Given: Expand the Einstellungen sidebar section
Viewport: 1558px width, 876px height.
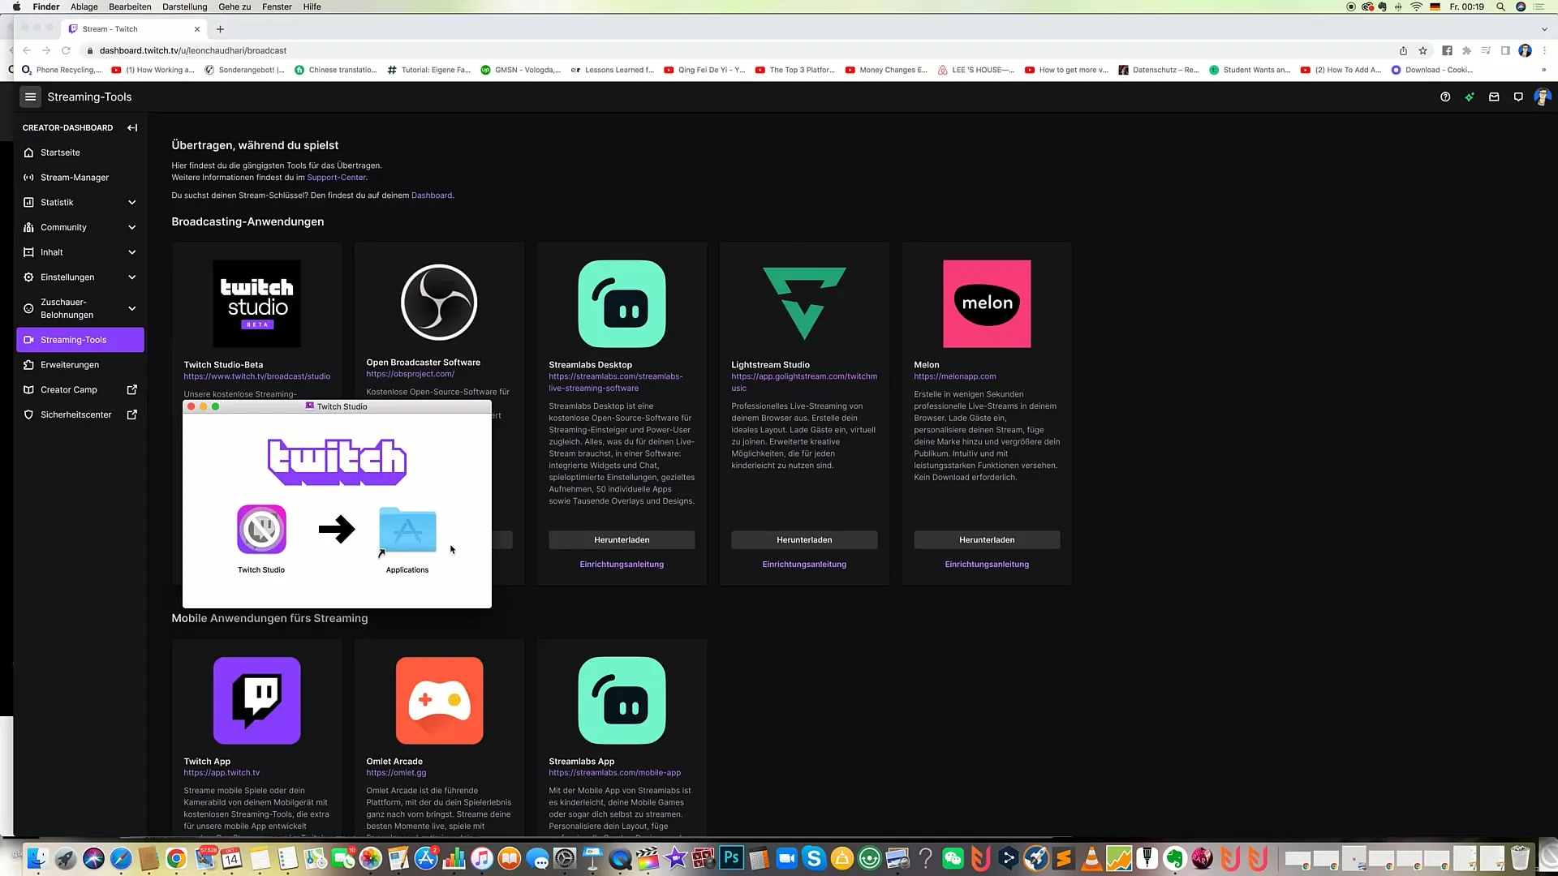Looking at the screenshot, I should (132, 277).
